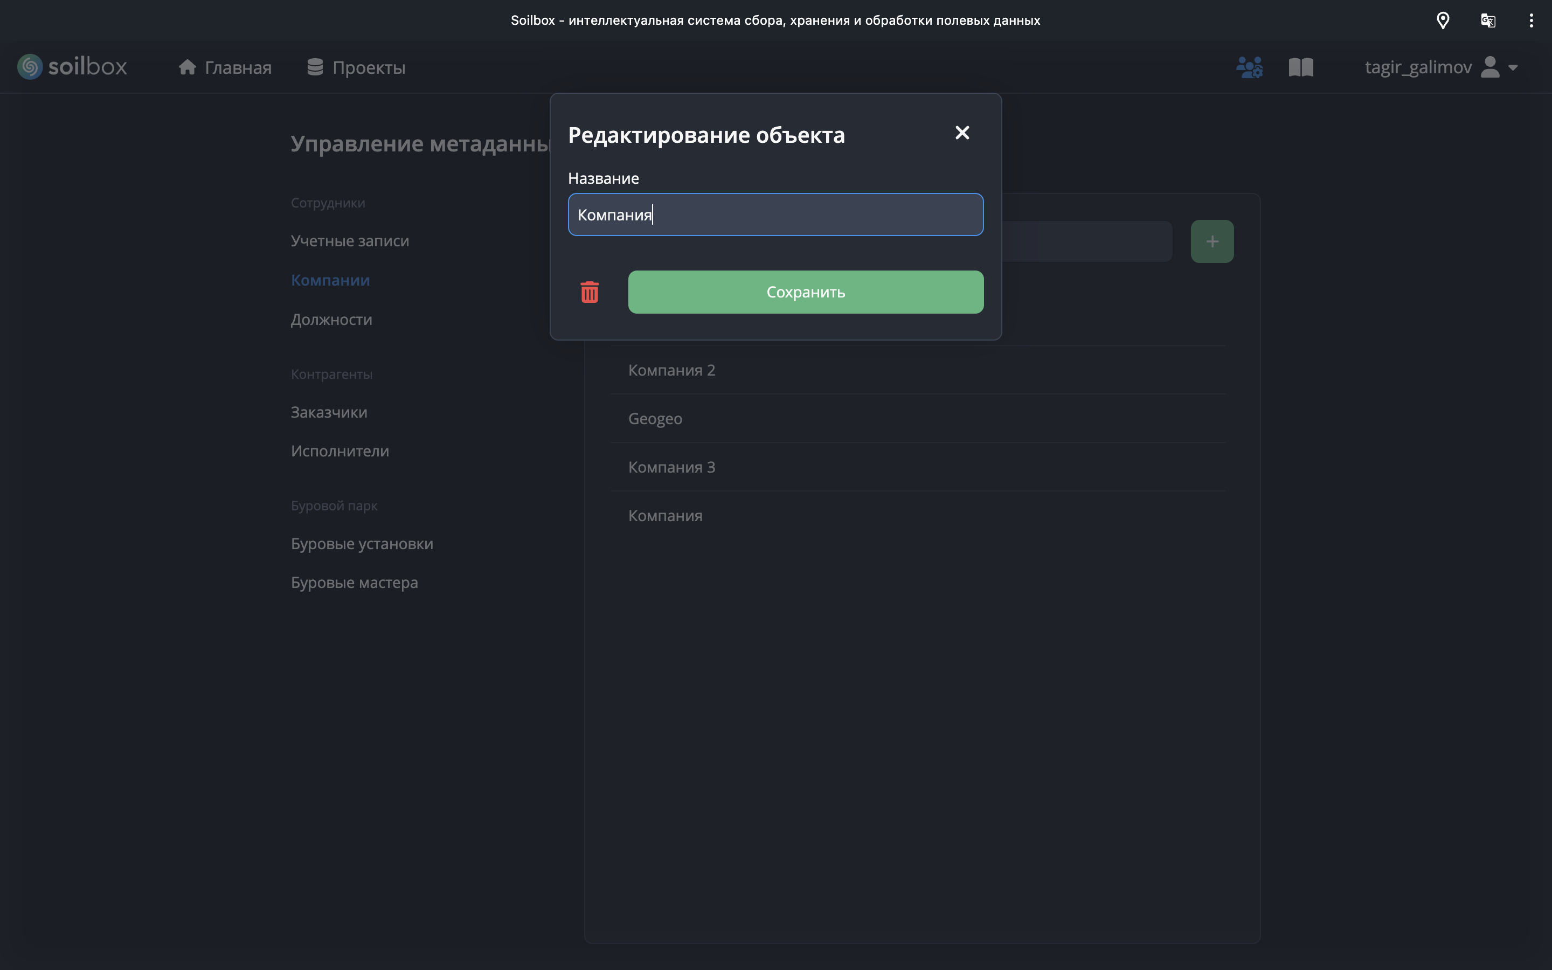
Task: Open browser location pin icon
Action: coord(1442,20)
